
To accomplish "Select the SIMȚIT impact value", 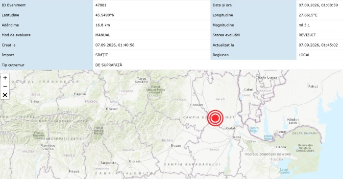I will click(x=101, y=55).
